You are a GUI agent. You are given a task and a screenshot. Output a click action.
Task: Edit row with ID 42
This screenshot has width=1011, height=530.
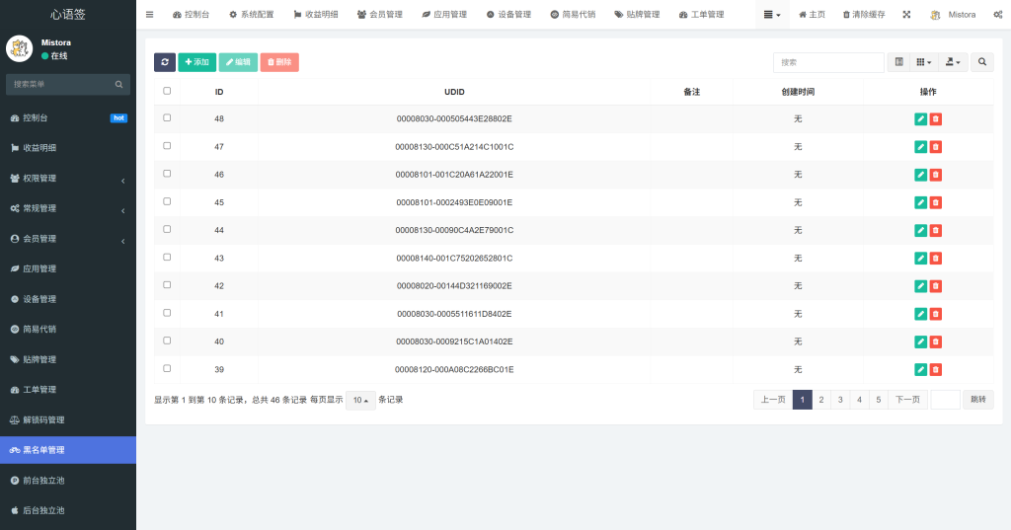(921, 285)
